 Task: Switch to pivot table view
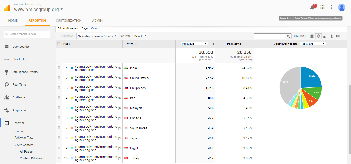(338, 36)
